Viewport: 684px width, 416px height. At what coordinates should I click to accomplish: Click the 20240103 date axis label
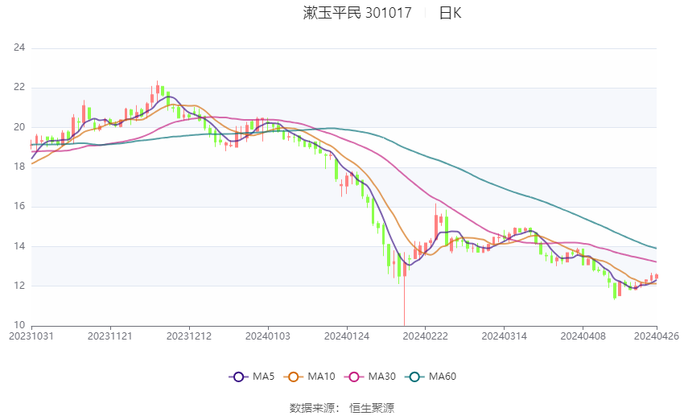tap(268, 336)
